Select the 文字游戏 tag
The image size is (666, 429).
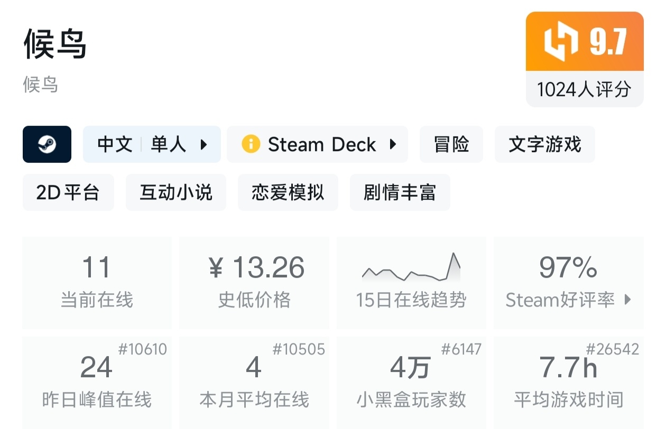pyautogui.click(x=544, y=144)
